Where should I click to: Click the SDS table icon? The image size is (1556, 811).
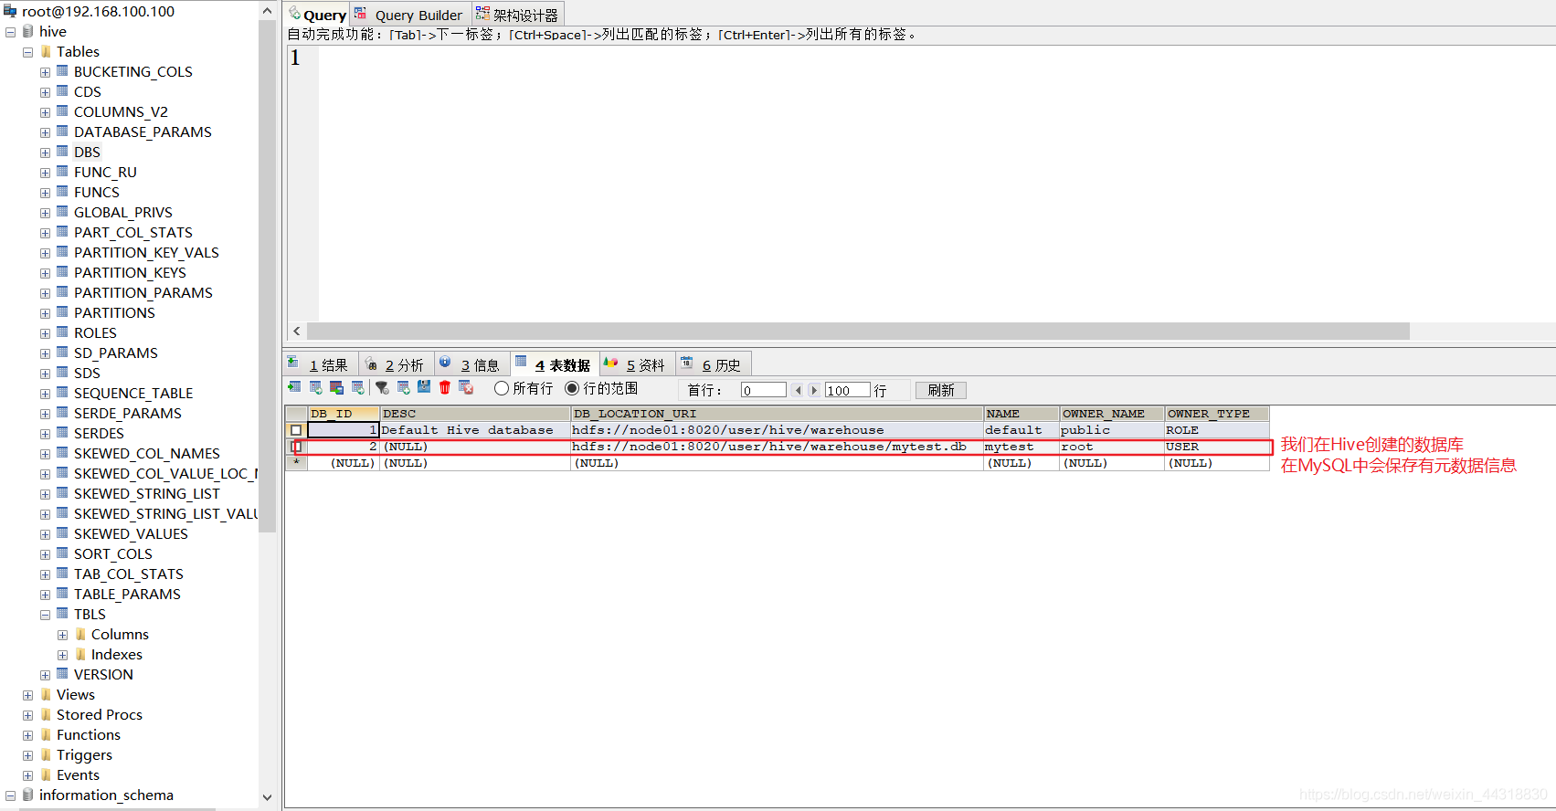tap(62, 372)
